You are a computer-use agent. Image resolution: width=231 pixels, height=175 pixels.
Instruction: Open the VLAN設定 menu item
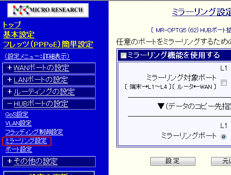[x=18, y=123]
